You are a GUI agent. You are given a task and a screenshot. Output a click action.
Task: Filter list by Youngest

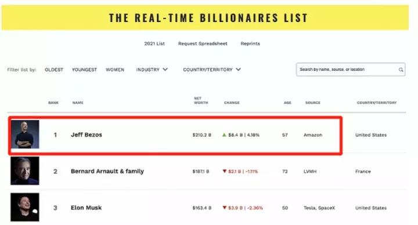point(84,70)
